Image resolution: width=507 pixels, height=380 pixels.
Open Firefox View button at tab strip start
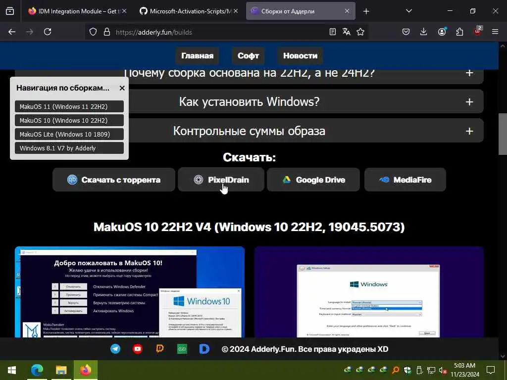(10, 11)
